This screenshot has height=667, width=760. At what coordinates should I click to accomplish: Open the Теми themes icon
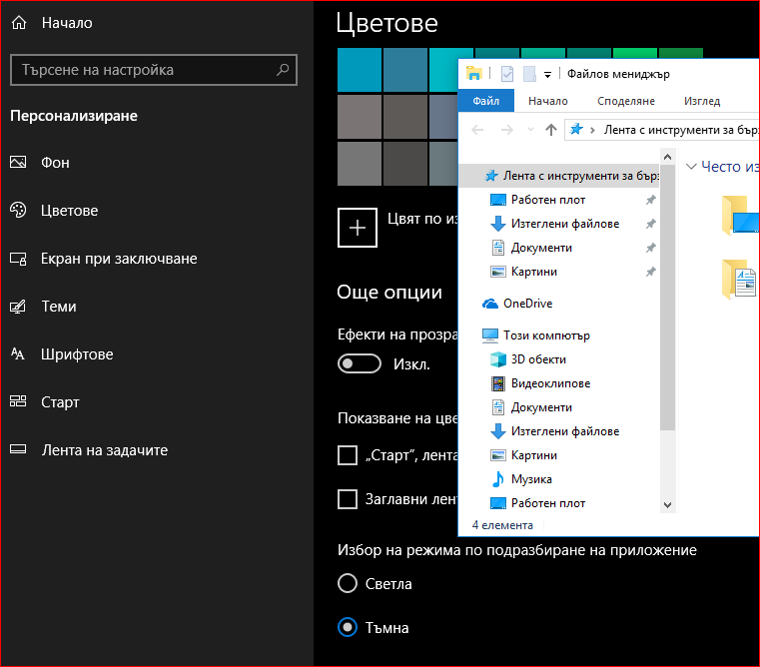[x=18, y=307]
